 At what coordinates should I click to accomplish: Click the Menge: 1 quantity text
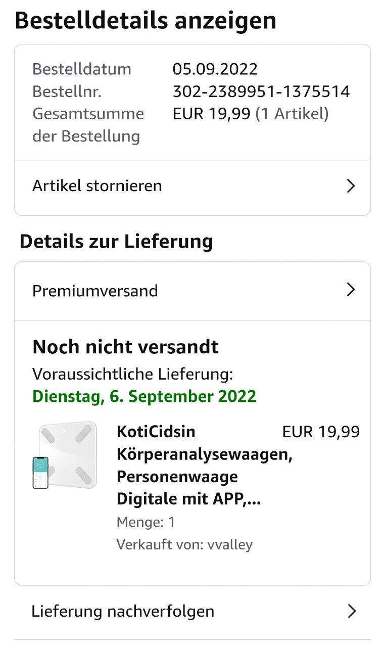click(x=146, y=522)
